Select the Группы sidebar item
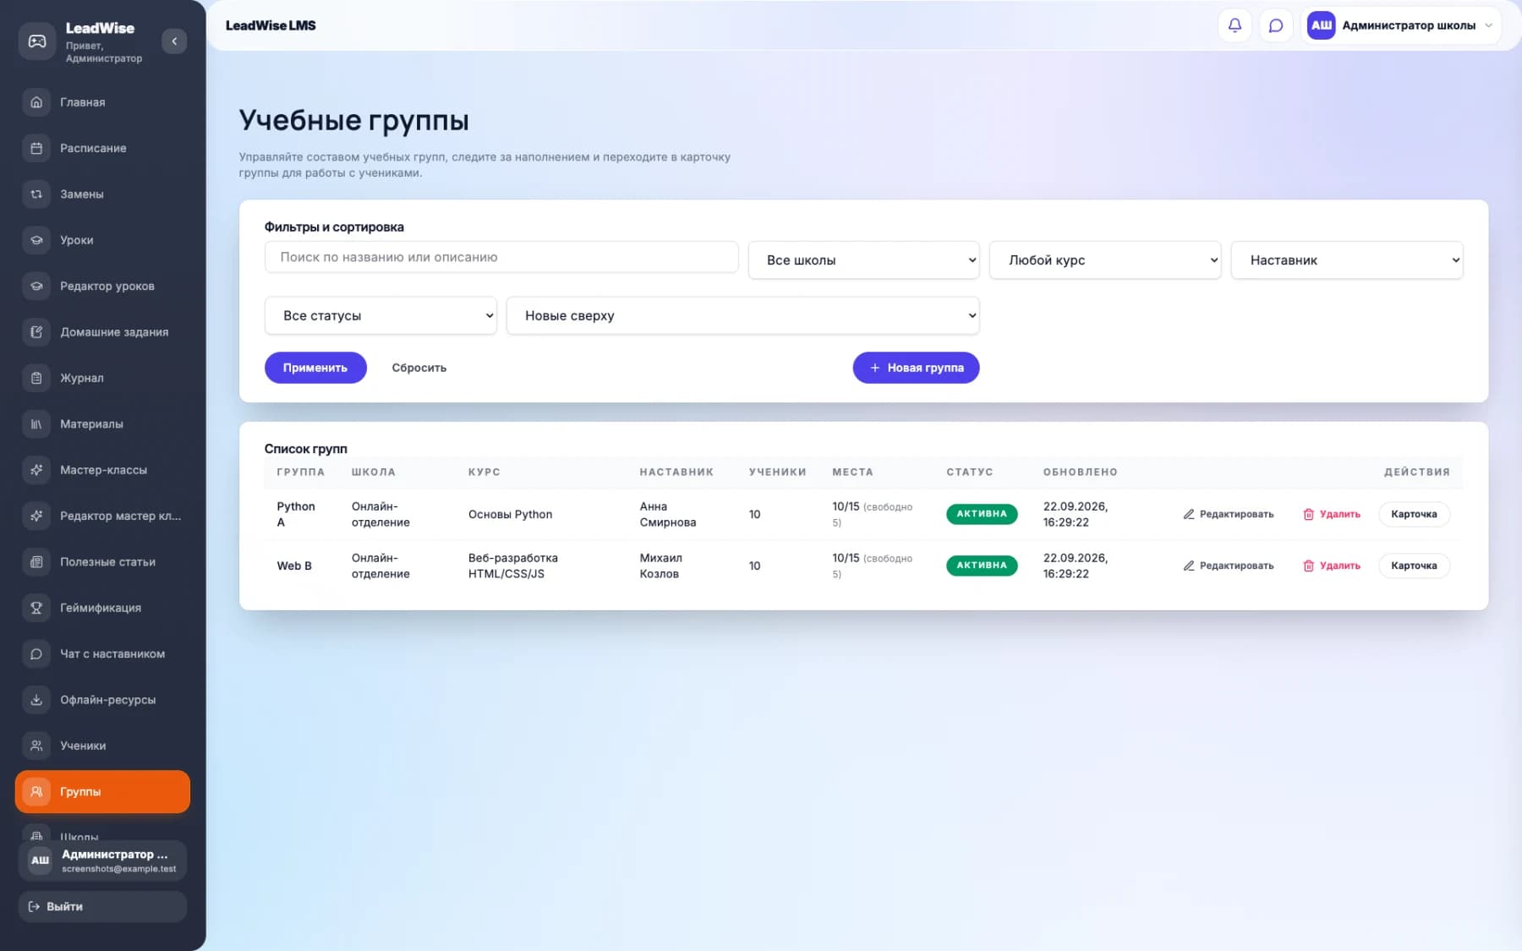This screenshot has width=1522, height=951. tap(102, 792)
